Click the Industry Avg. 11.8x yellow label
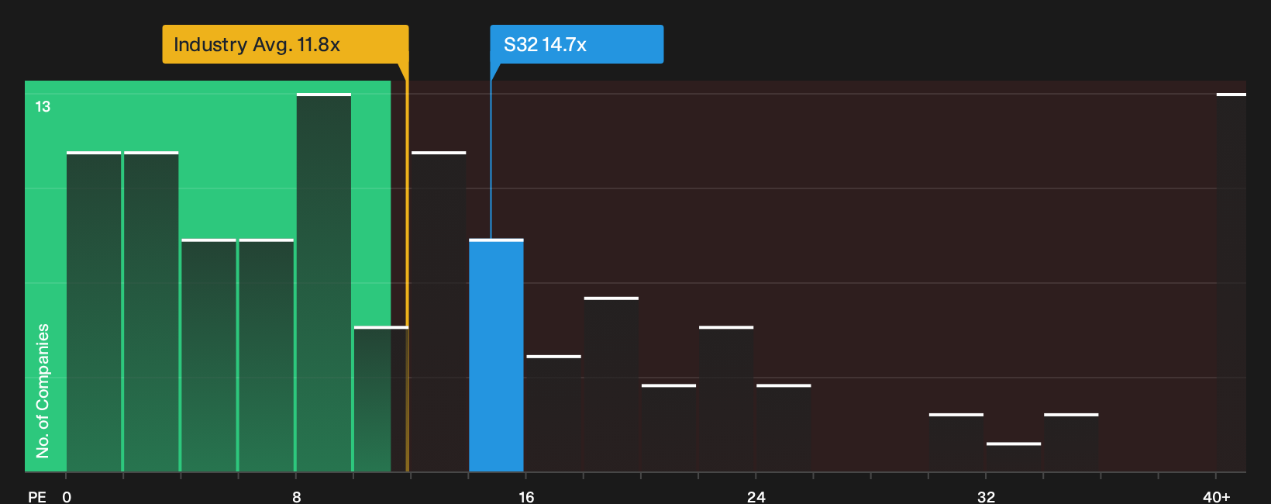Viewport: 1271px width, 504px height. coord(285,44)
